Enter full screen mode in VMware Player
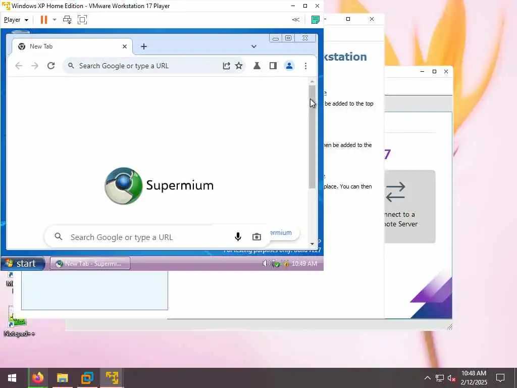 [x=82, y=20]
